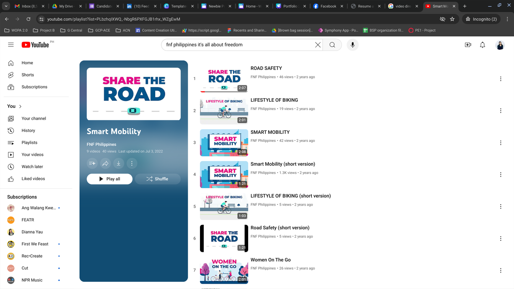Bookmark this page with the star
The width and height of the screenshot is (514, 289).
point(452,19)
